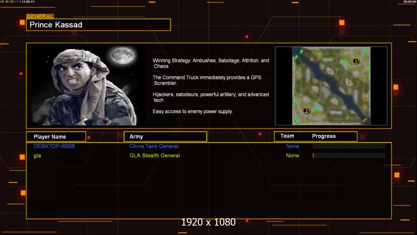Click the Army column header

[x=165, y=137]
